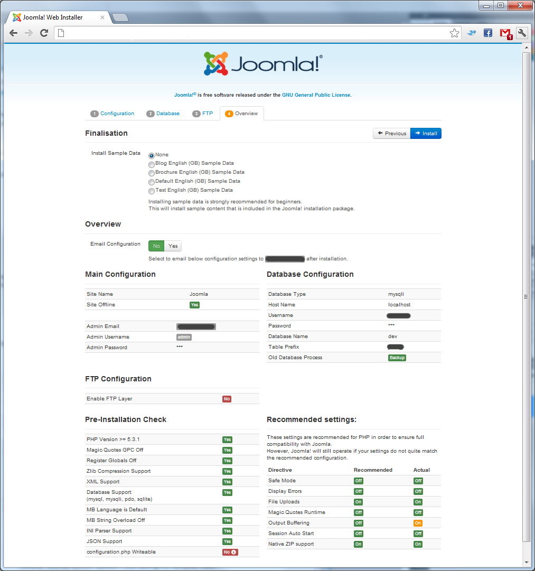Image resolution: width=535 pixels, height=571 pixels.
Task: Click the JSON Support Yes badge
Action: (x=227, y=541)
